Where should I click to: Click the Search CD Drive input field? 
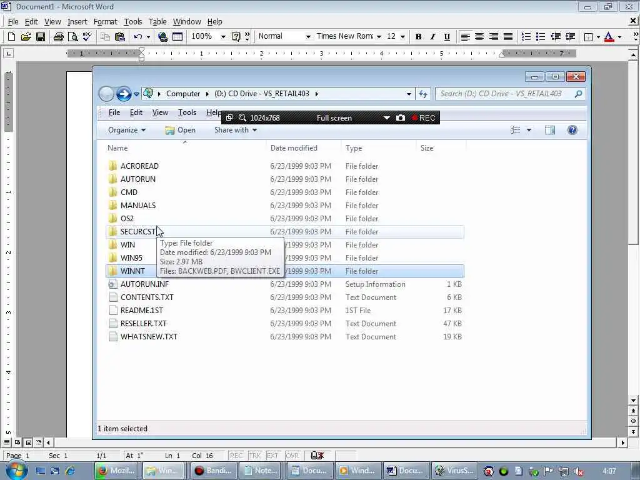click(x=510, y=94)
